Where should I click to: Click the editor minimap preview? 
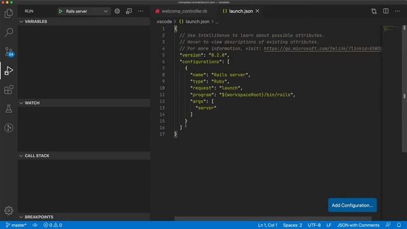(x=392, y=28)
